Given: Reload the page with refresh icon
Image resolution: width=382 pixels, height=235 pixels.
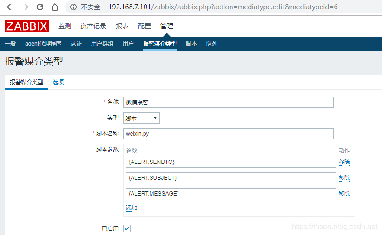Looking at the screenshot, I should coord(40,7).
